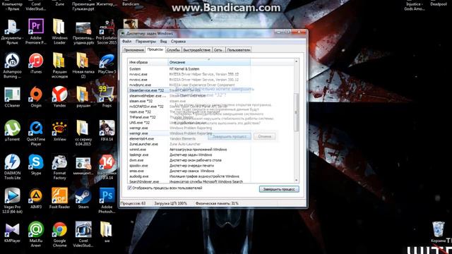This screenshot has height=254, width=452.
Task: Launch iTunes from the desktop
Action: pos(36,63)
